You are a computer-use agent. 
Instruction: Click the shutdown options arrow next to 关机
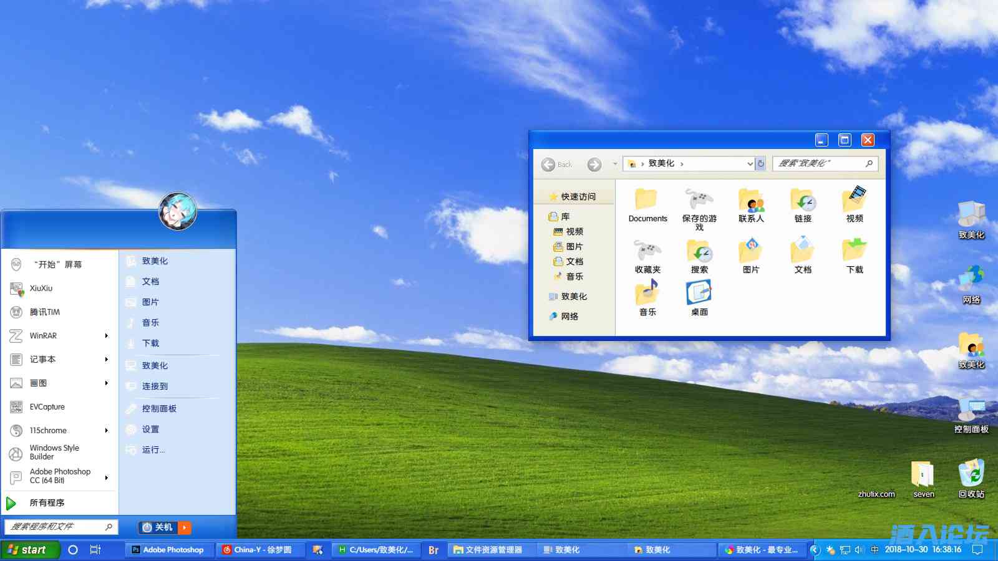[x=185, y=527]
